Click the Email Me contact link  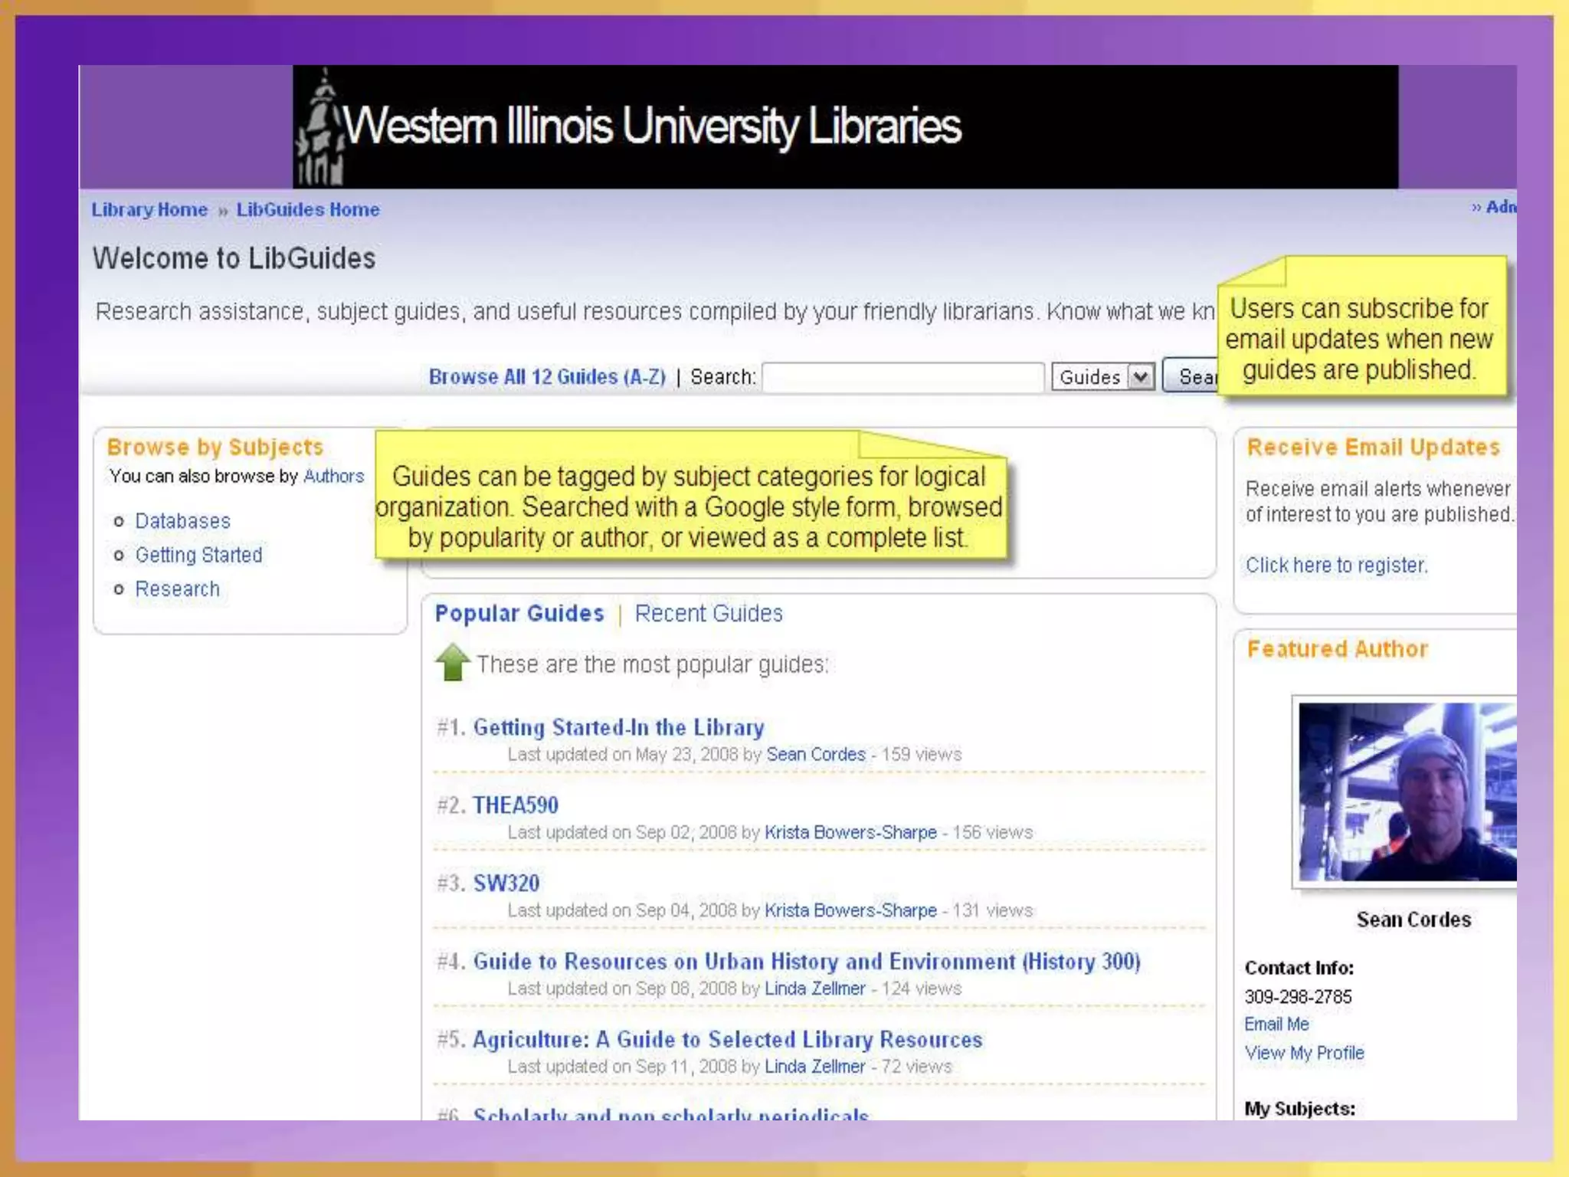click(x=1276, y=1025)
